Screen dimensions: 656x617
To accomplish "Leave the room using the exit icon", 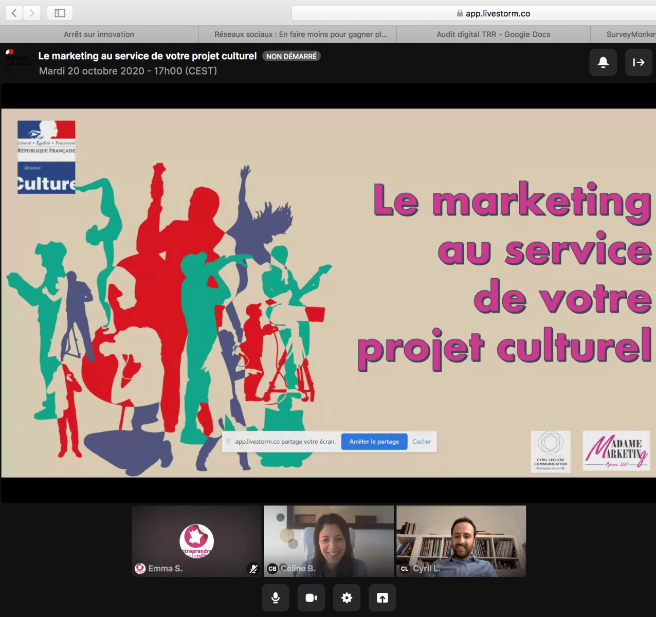I will 639,62.
